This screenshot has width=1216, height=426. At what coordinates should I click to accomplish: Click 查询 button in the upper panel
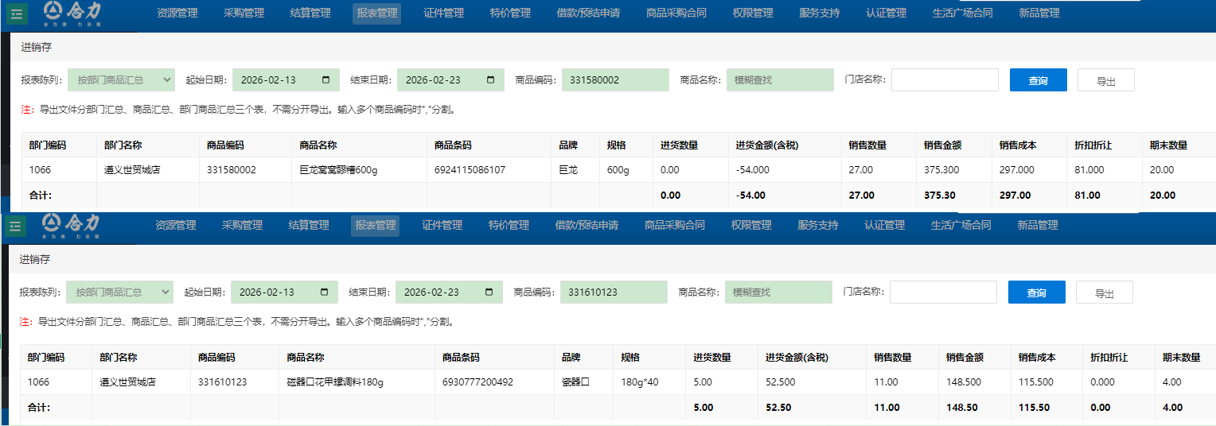pos(1038,81)
